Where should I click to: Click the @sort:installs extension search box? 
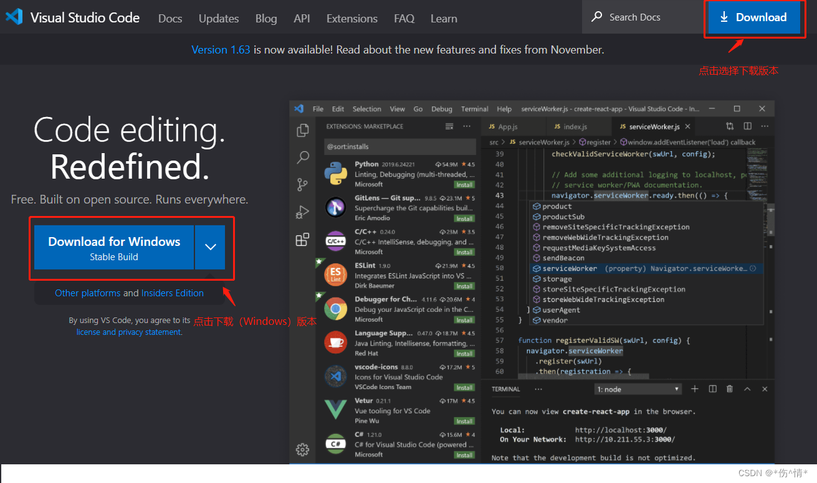pyautogui.click(x=400, y=147)
